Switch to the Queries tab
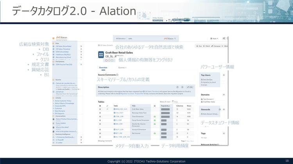 (x=121, y=67)
